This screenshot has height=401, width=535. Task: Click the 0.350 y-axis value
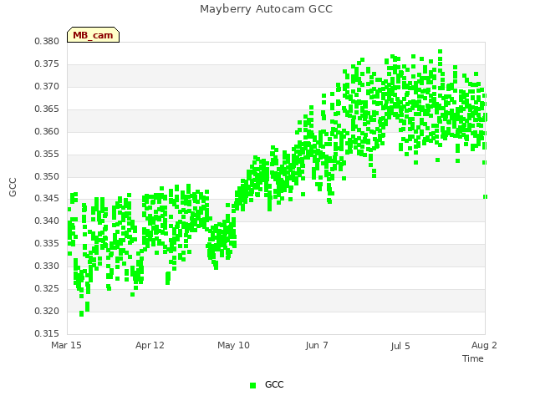click(x=47, y=176)
